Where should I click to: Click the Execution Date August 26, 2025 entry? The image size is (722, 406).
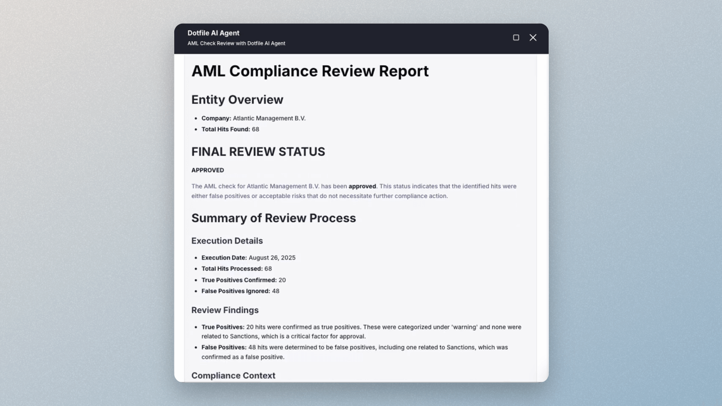(248, 257)
